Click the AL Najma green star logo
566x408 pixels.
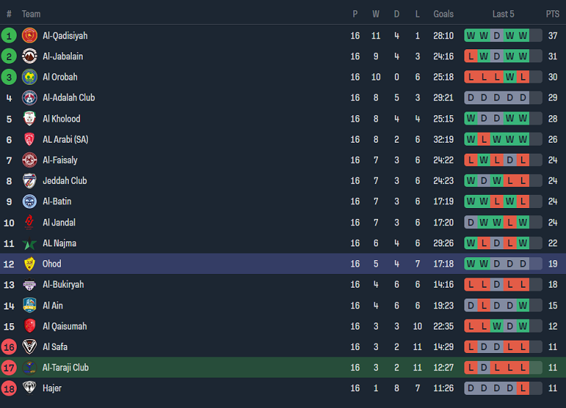tap(30, 243)
